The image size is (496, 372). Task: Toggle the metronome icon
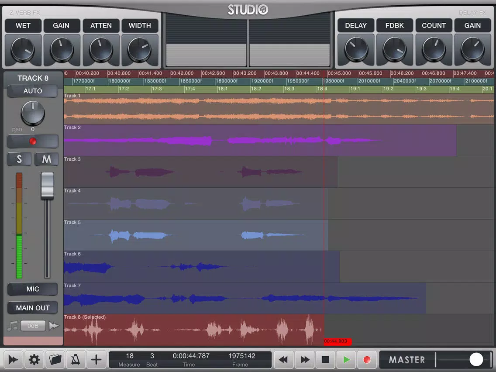(75, 360)
